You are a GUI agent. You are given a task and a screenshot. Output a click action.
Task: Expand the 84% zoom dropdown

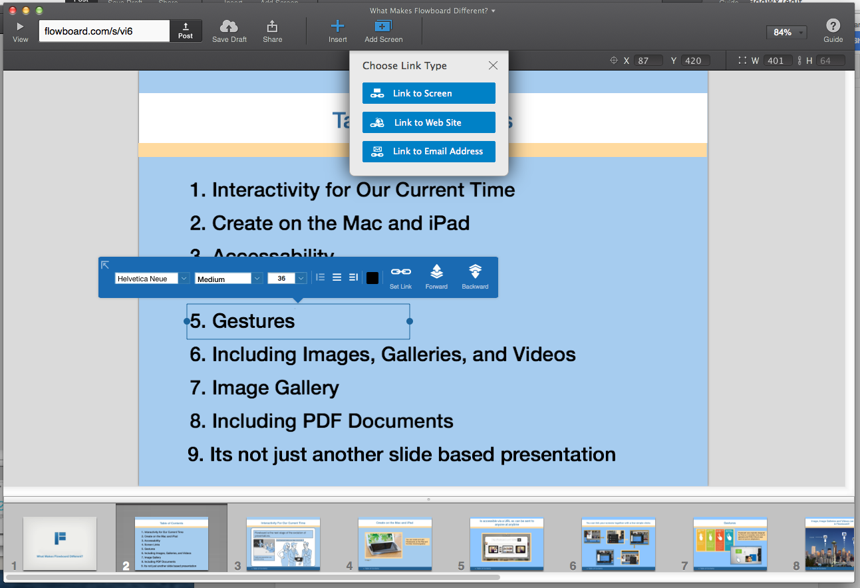[787, 33]
